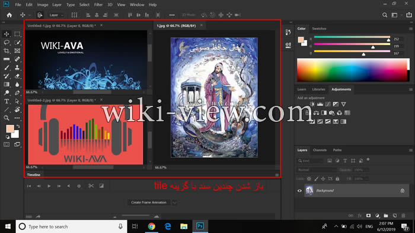Create a new layer in Layers panel
Screen dimensions: 415x233
pos(395,216)
